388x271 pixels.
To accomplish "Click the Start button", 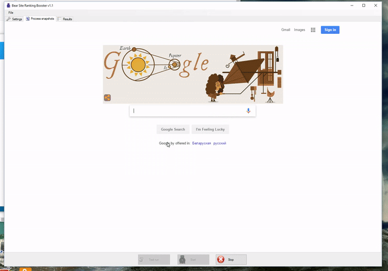I will (x=193, y=260).
